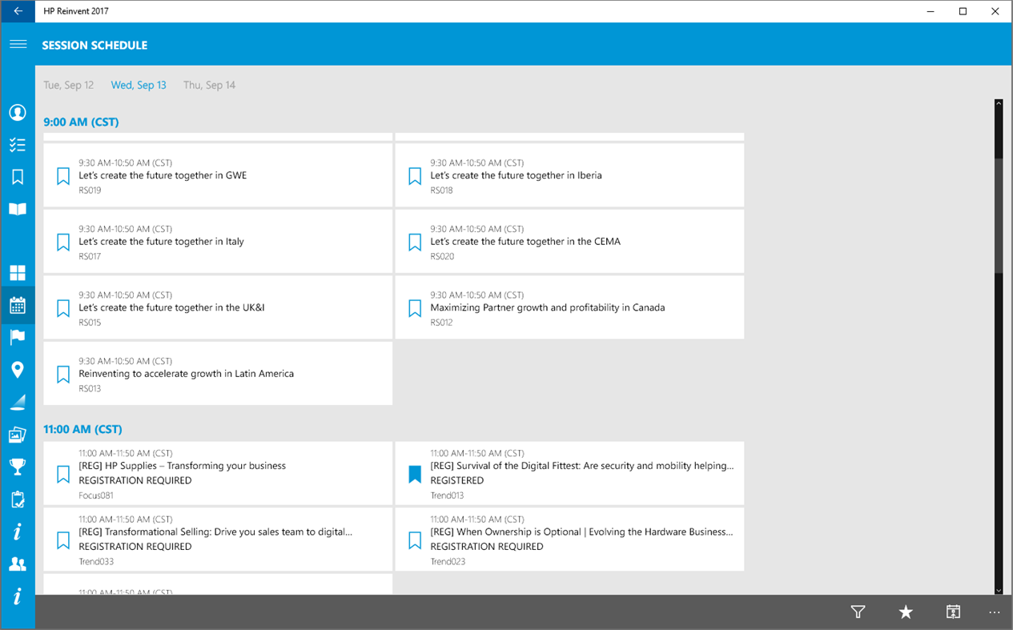Screen dimensions: 1013x630
Task: Select the trophy icon in the sidebar
Action: (x=18, y=466)
